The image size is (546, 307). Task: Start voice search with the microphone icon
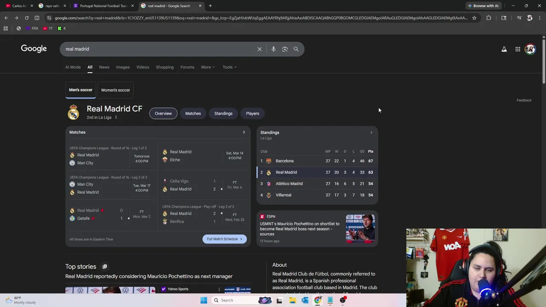pos(273,49)
